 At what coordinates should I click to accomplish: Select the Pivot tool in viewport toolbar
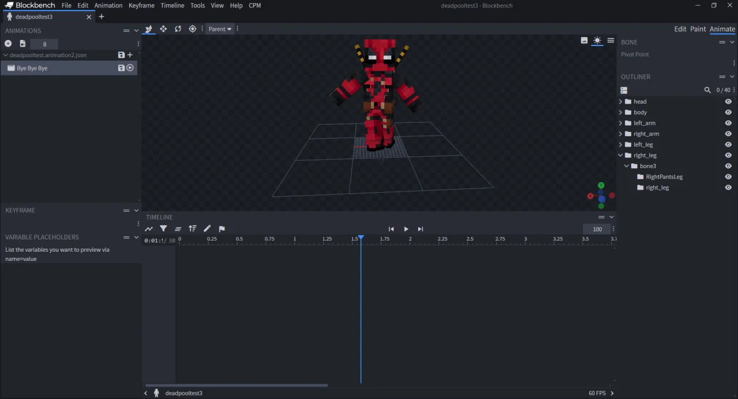(192, 29)
